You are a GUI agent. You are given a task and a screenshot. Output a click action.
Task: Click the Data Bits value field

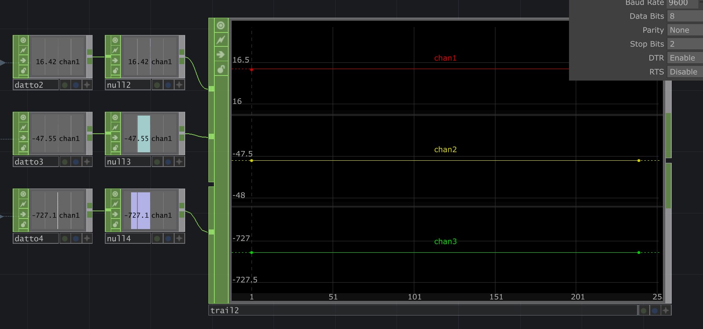click(x=684, y=16)
